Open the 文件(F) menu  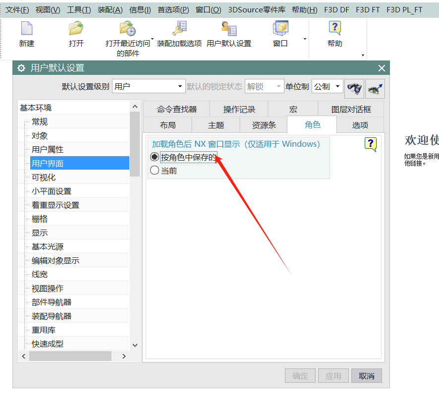click(x=17, y=10)
